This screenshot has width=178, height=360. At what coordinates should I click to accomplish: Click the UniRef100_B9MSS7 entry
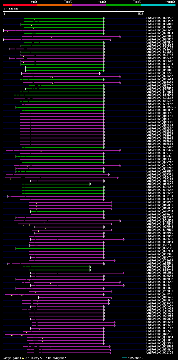pos(160,187)
